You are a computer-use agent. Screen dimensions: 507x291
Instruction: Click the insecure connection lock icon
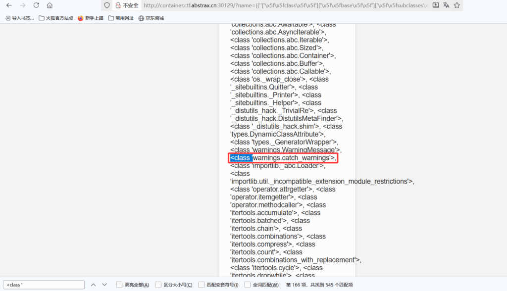[x=118, y=5]
